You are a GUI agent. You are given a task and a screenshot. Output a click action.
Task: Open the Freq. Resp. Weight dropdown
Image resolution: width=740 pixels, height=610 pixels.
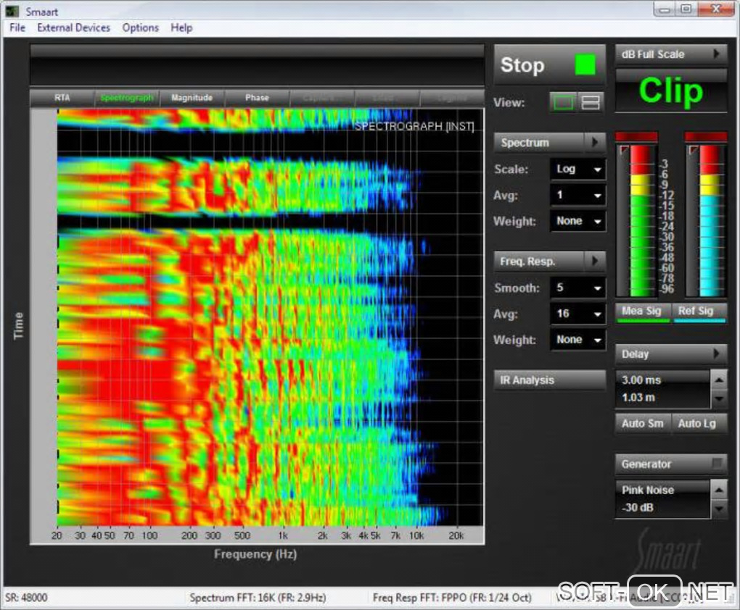point(577,340)
